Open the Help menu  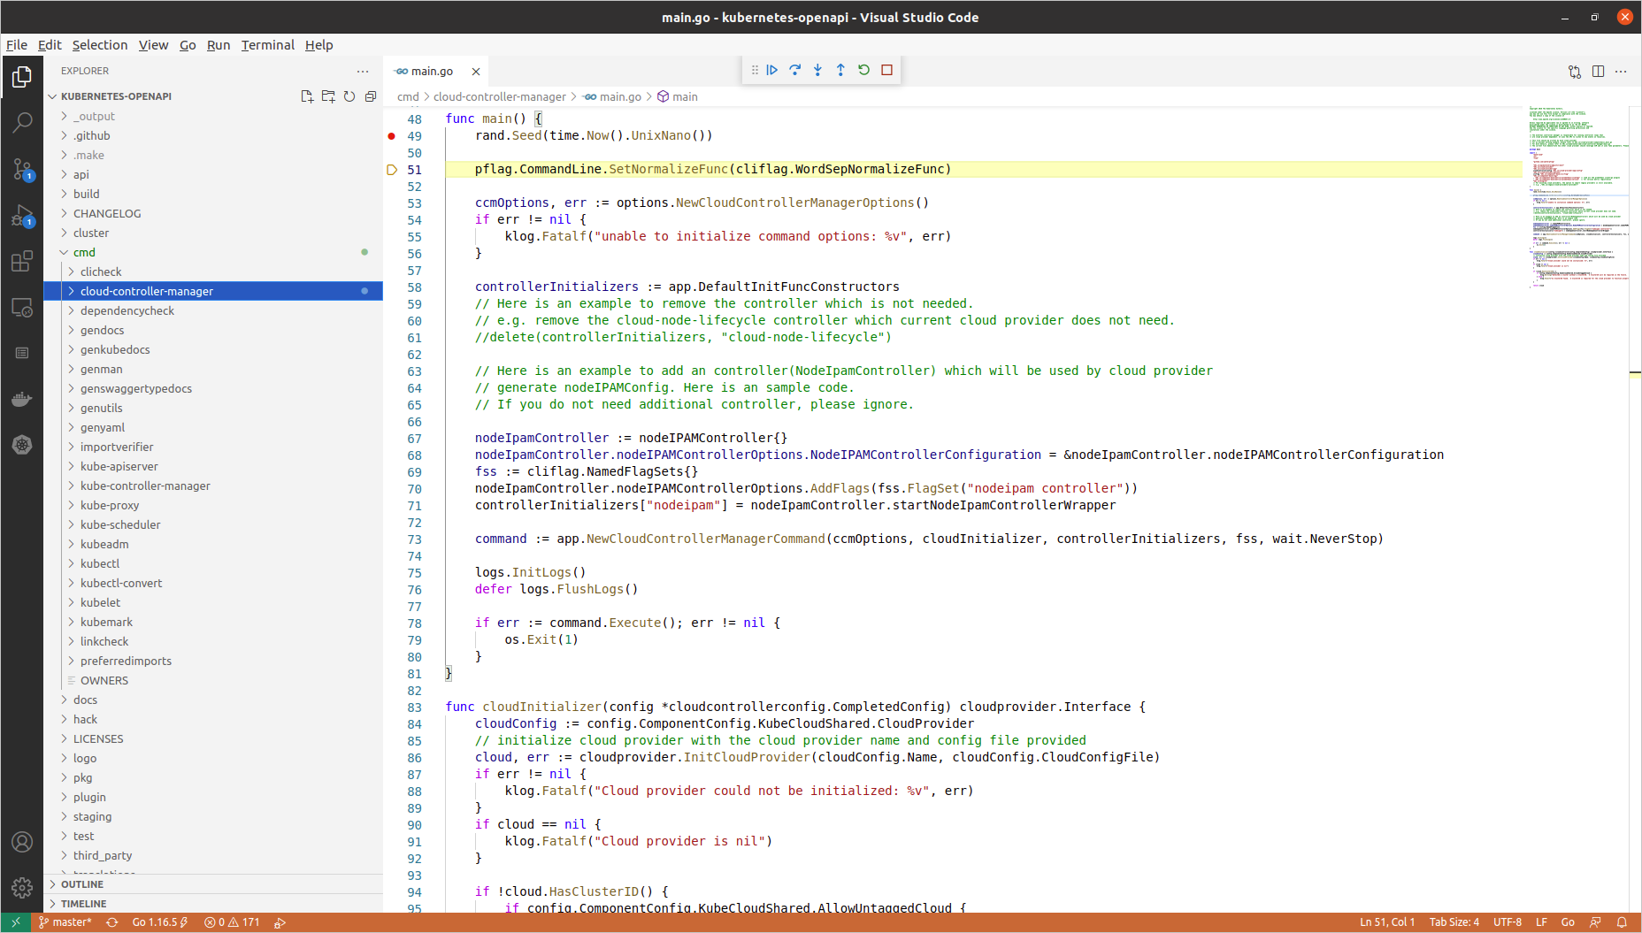[319, 45]
